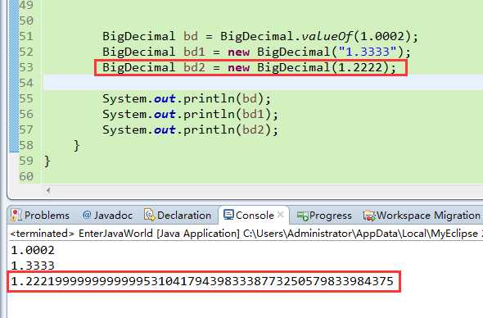Image resolution: width=483 pixels, height=318 pixels.
Task: Click the new keyword on line 52
Action: point(239,52)
